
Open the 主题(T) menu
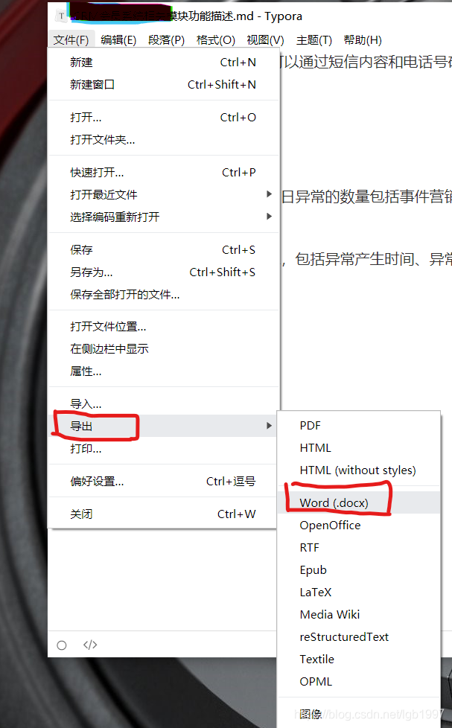(314, 40)
